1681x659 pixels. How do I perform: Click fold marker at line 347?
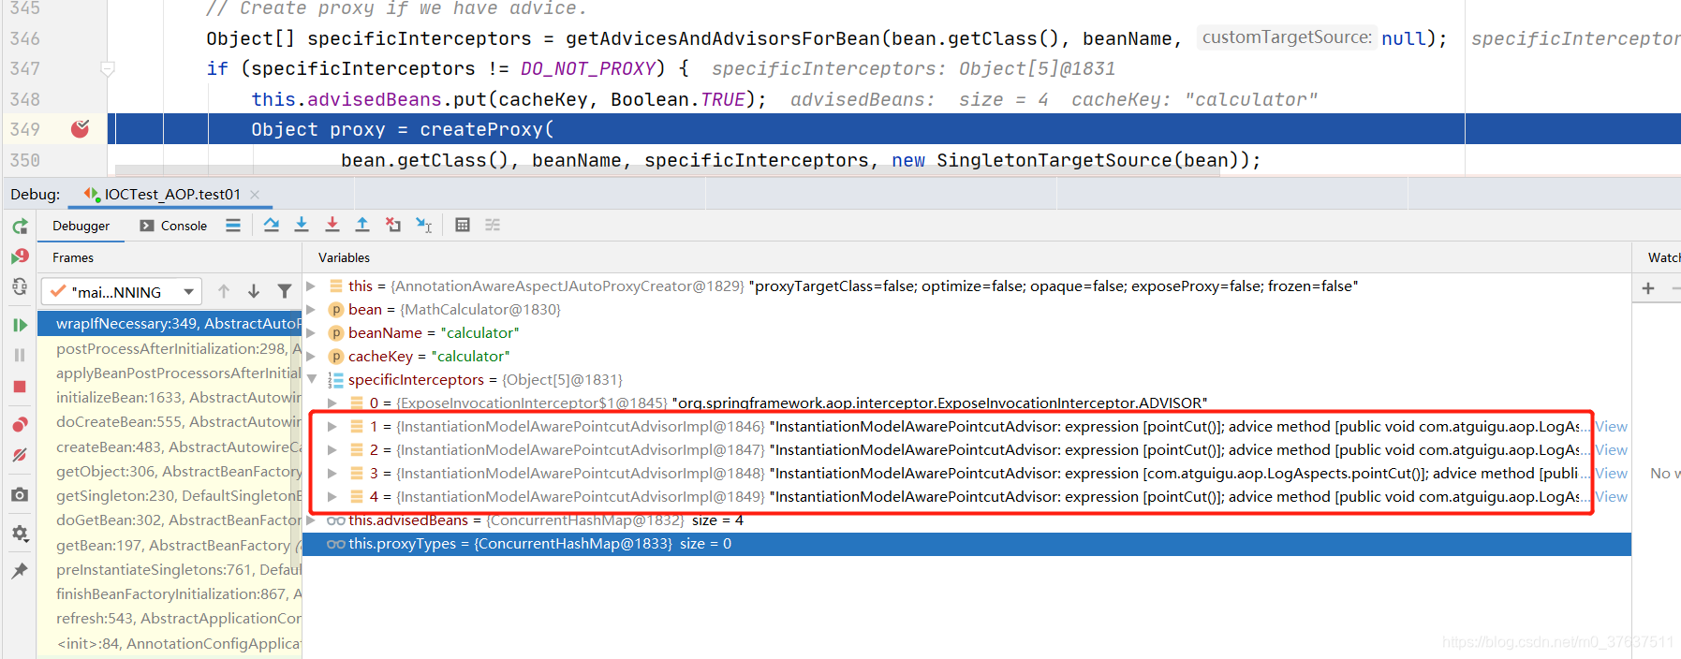(x=108, y=68)
